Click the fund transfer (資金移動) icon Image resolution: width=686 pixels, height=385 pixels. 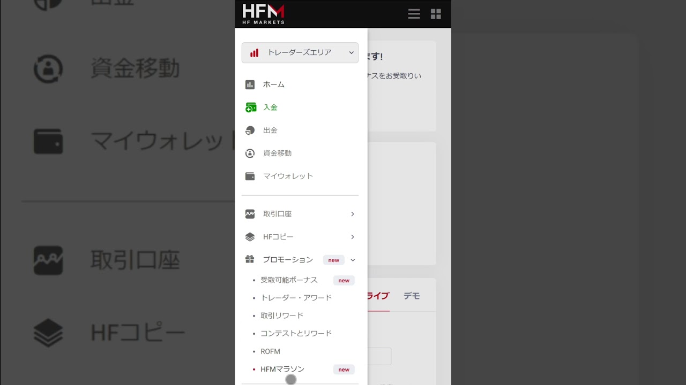click(x=250, y=153)
